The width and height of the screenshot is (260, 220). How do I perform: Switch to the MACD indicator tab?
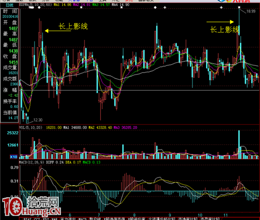[82, 219]
